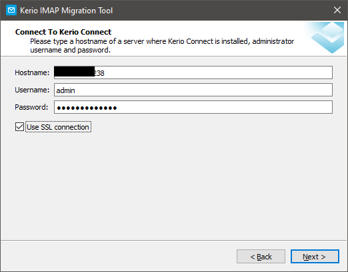
Task: Select the Password input field
Action: (193, 107)
